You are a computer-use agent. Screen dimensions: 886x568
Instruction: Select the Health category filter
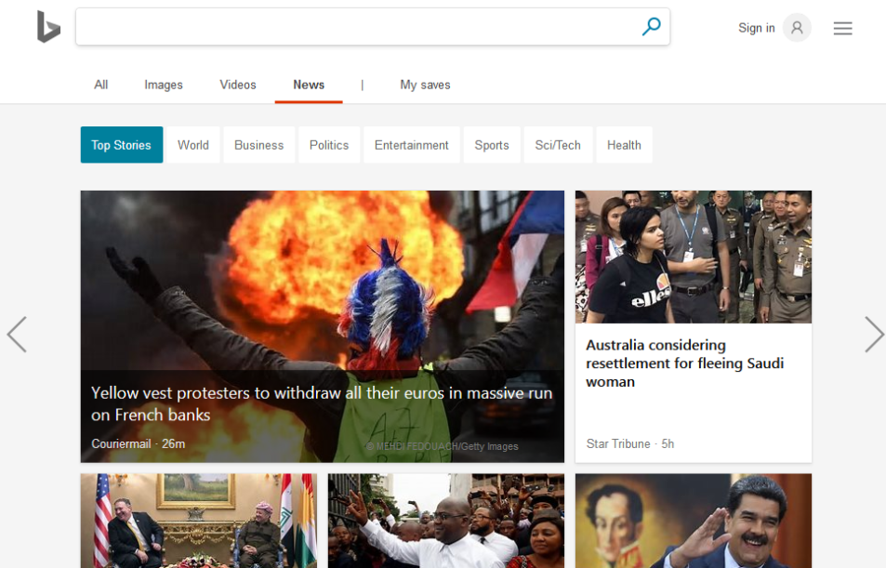[x=624, y=145]
